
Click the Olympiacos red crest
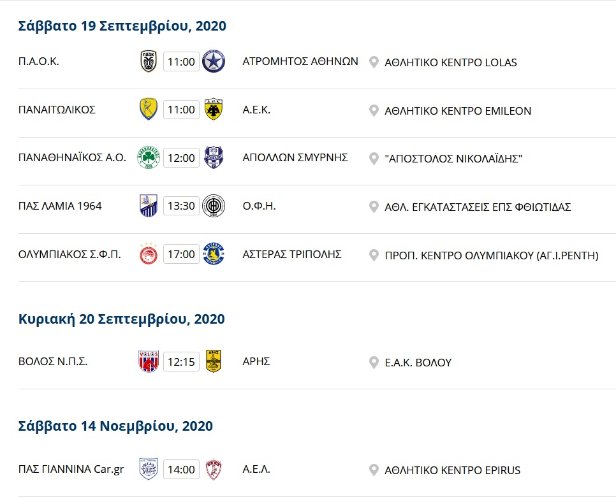(149, 254)
